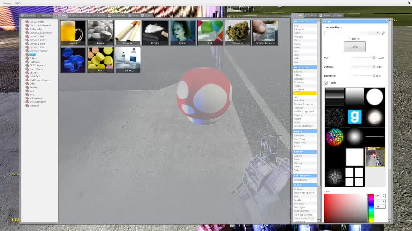412x231 pixels.
Task: Spawn the Alcohol entity
Action: point(73,32)
